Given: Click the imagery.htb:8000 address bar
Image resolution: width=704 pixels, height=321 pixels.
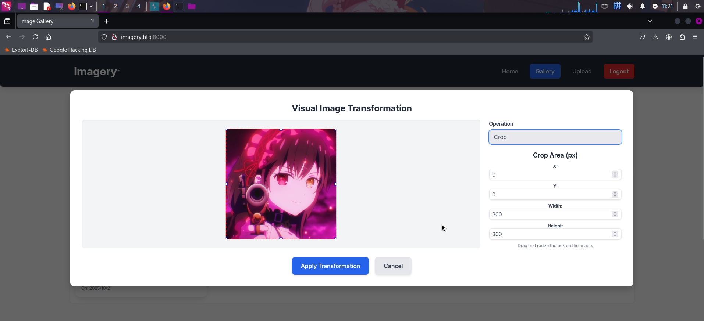Looking at the screenshot, I should 346,37.
